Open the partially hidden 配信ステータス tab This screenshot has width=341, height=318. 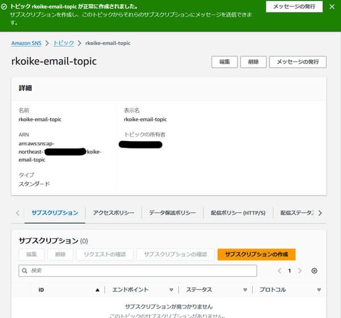tap(297, 213)
